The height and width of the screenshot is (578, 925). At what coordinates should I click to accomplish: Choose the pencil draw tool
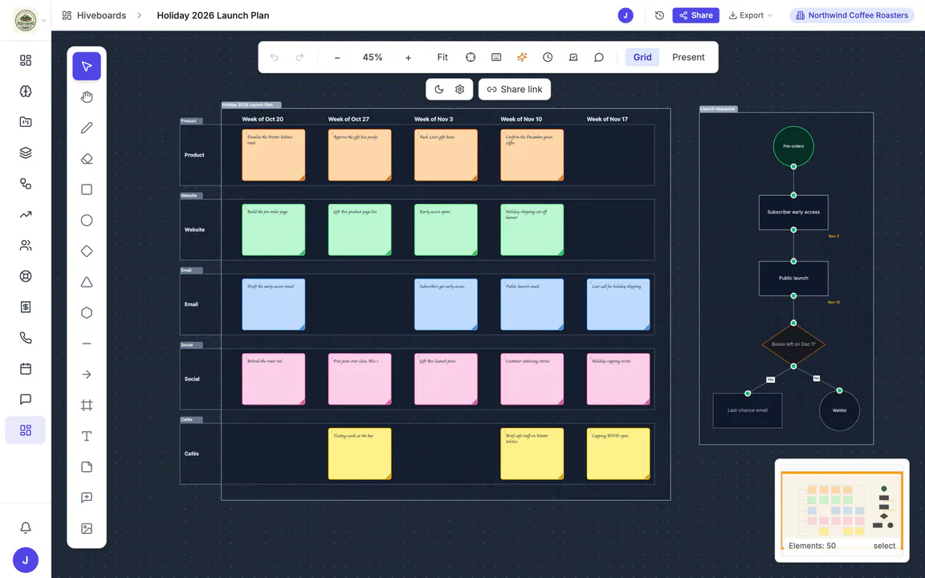87,128
